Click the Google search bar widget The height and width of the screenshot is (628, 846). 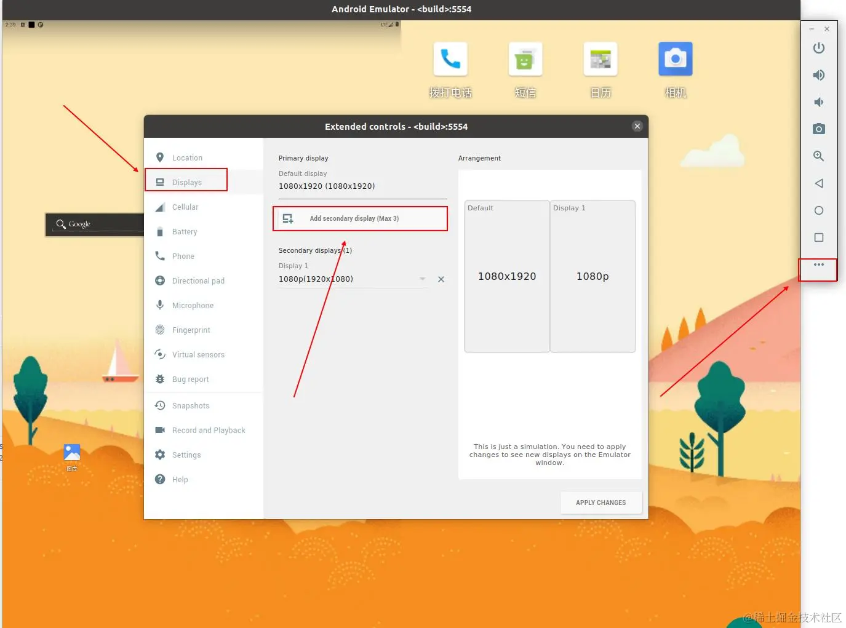pyautogui.click(x=95, y=225)
